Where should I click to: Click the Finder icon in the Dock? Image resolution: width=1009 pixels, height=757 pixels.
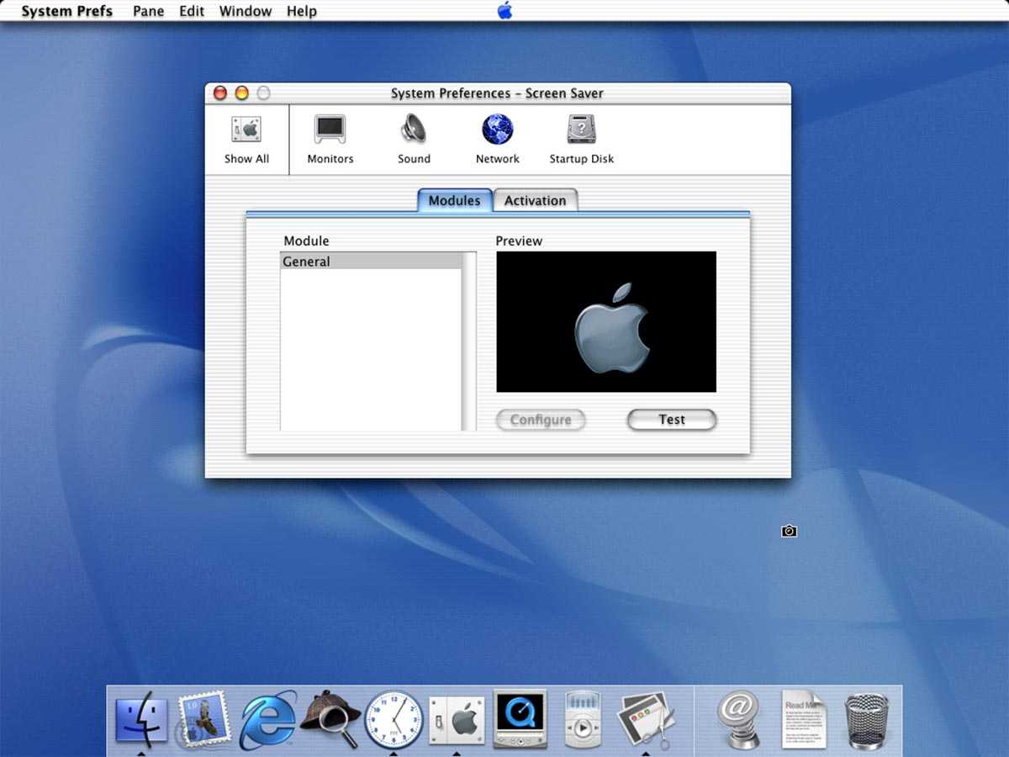(141, 720)
